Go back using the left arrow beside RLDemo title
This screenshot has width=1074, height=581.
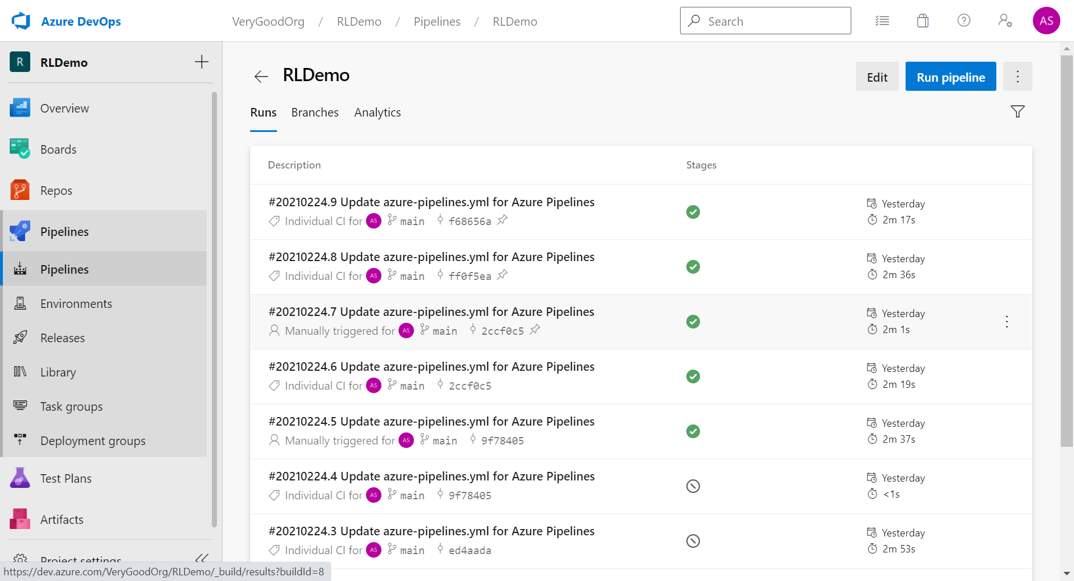(x=261, y=77)
